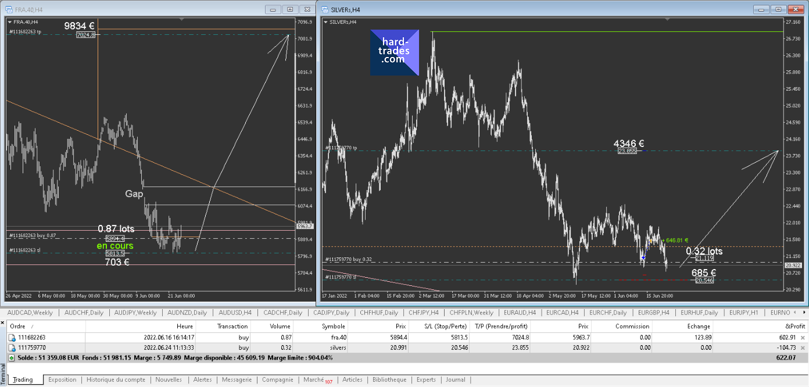
Task: Select the EURGBP,H4 chart tab
Action: point(654,313)
